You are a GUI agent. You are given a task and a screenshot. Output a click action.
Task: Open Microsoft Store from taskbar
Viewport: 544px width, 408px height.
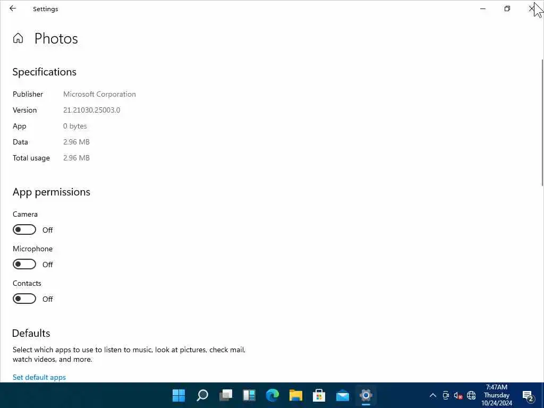[x=319, y=395]
